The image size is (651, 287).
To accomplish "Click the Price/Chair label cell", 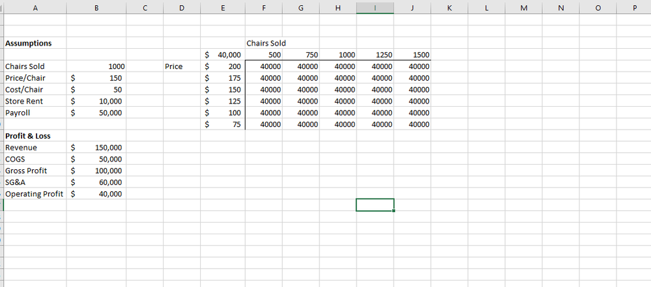I will (x=35, y=78).
